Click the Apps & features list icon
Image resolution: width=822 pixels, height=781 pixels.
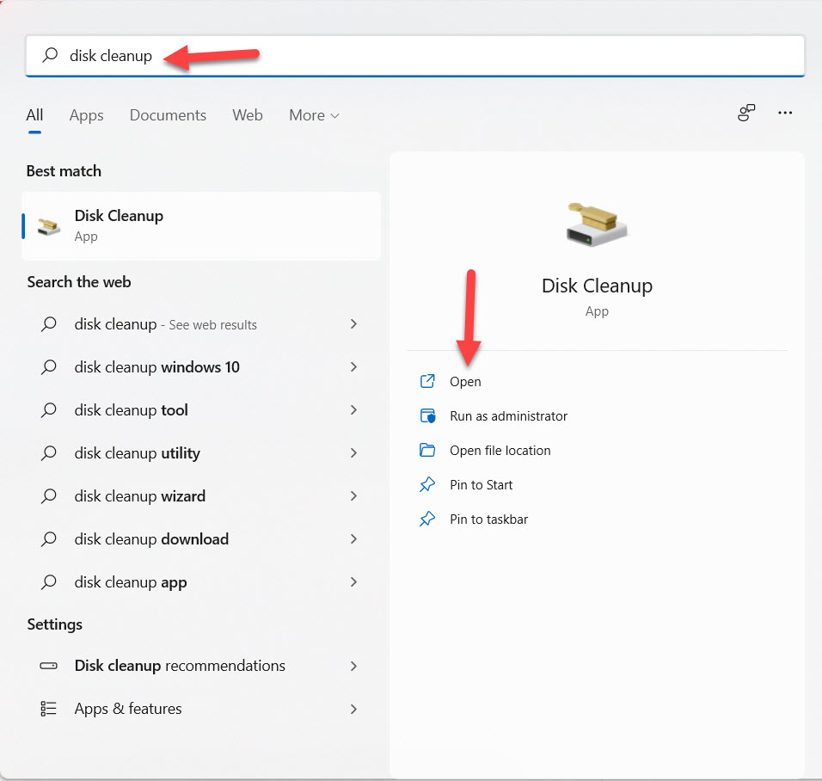[x=49, y=709]
